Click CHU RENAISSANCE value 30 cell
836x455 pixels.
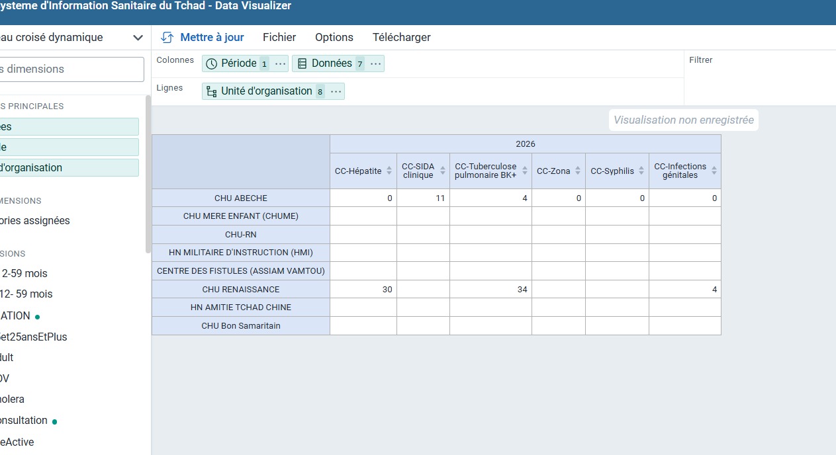tap(363, 290)
